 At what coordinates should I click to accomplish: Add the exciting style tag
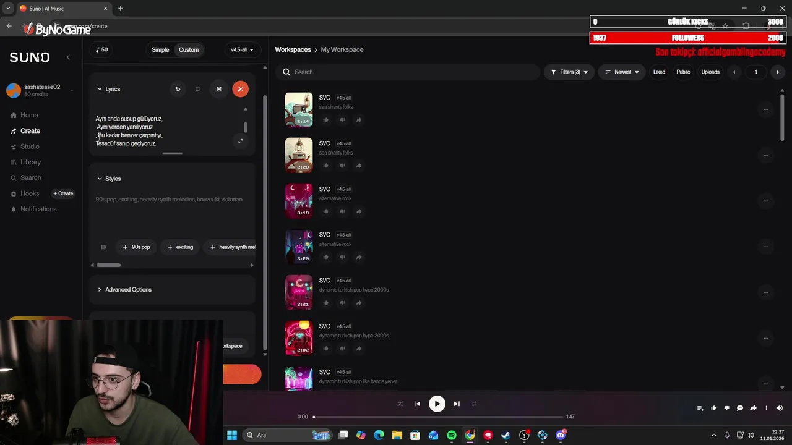click(181, 247)
